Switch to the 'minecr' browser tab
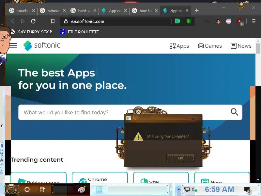 (50, 11)
